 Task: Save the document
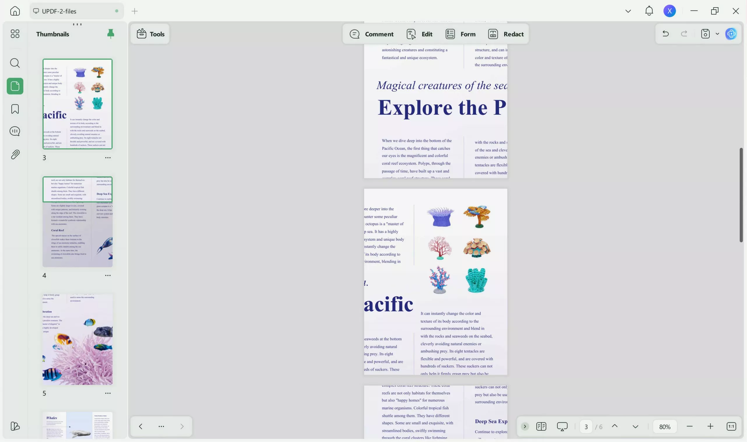tap(705, 33)
